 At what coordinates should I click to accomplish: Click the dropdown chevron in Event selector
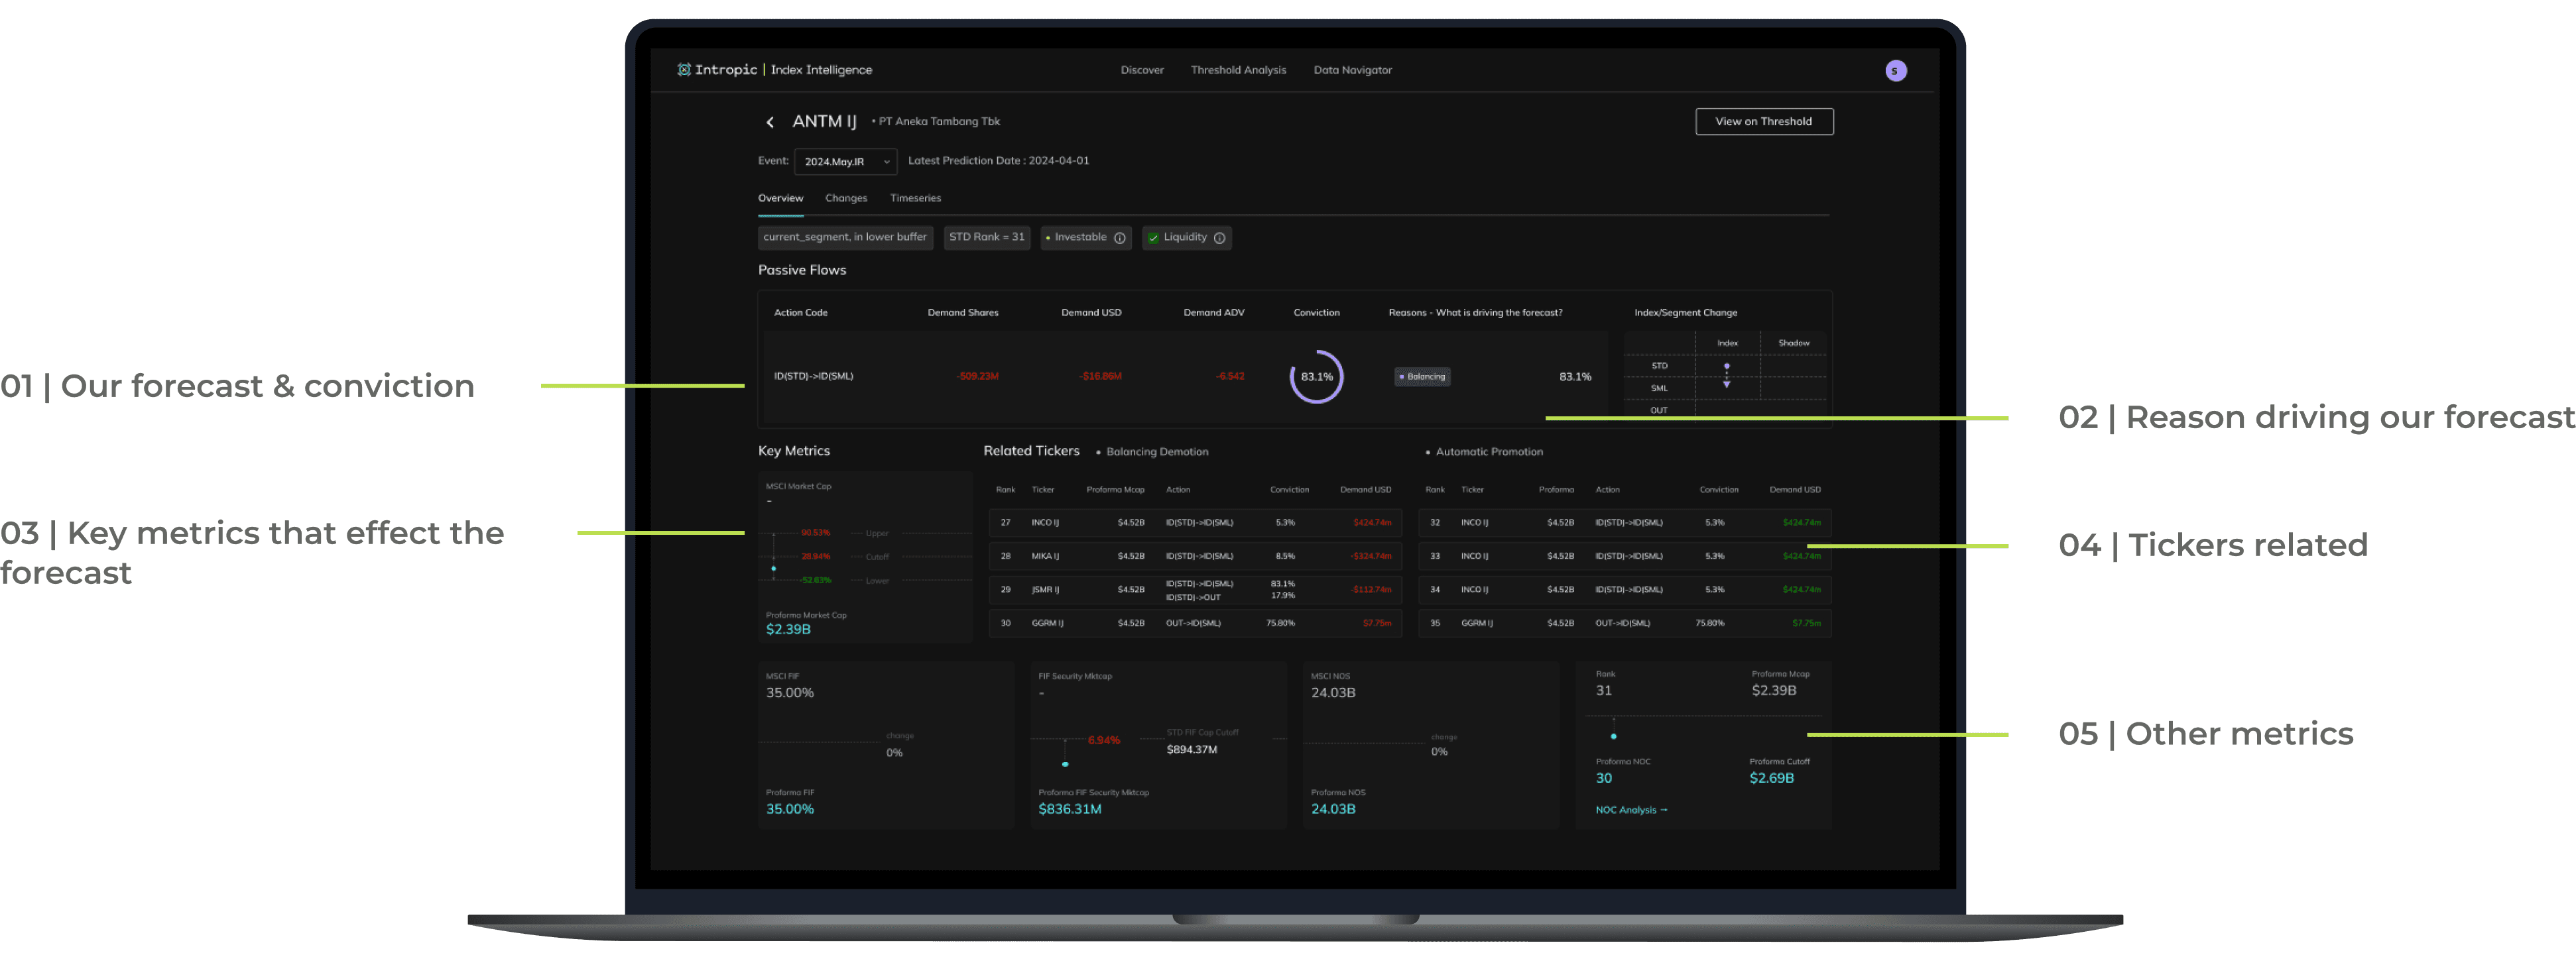[x=886, y=162]
